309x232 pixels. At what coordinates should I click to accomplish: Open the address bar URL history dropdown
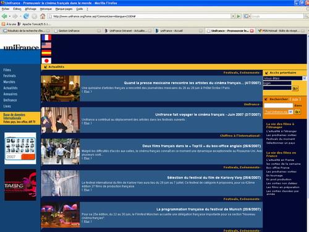pos(233,16)
